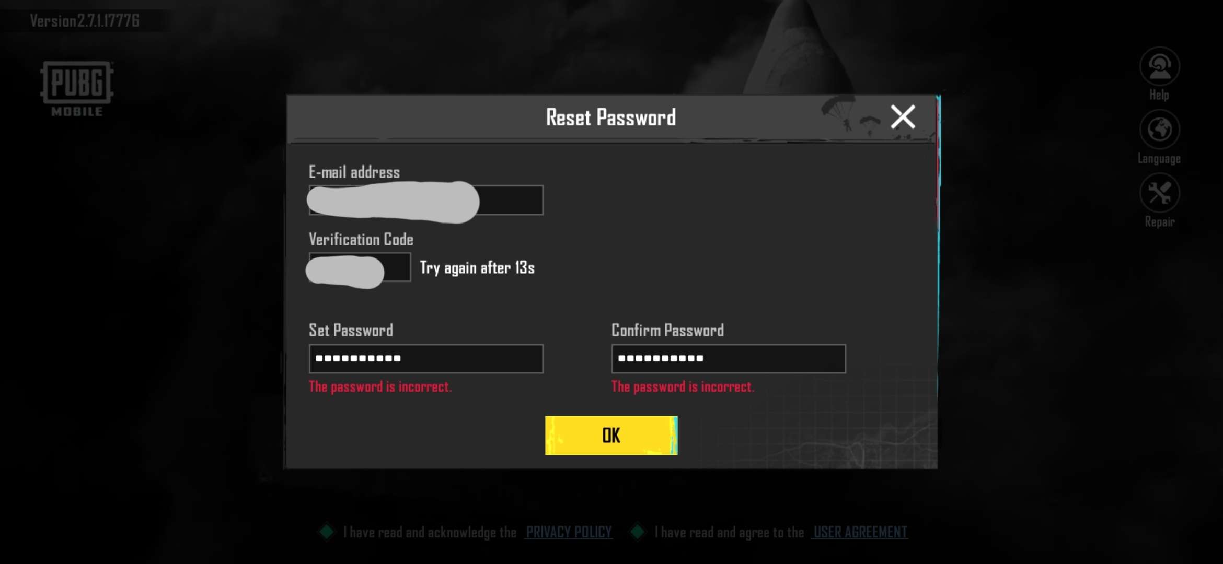The image size is (1223, 564).
Task: Toggle the User Agreement checkbox
Action: (637, 532)
